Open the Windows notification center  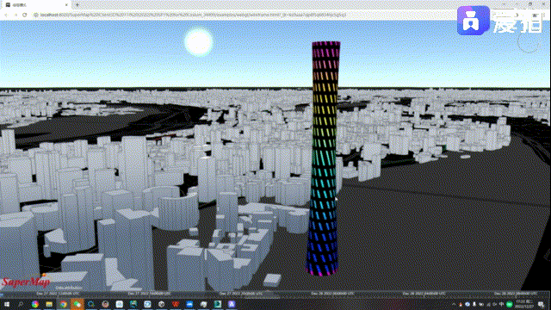tap(542, 304)
